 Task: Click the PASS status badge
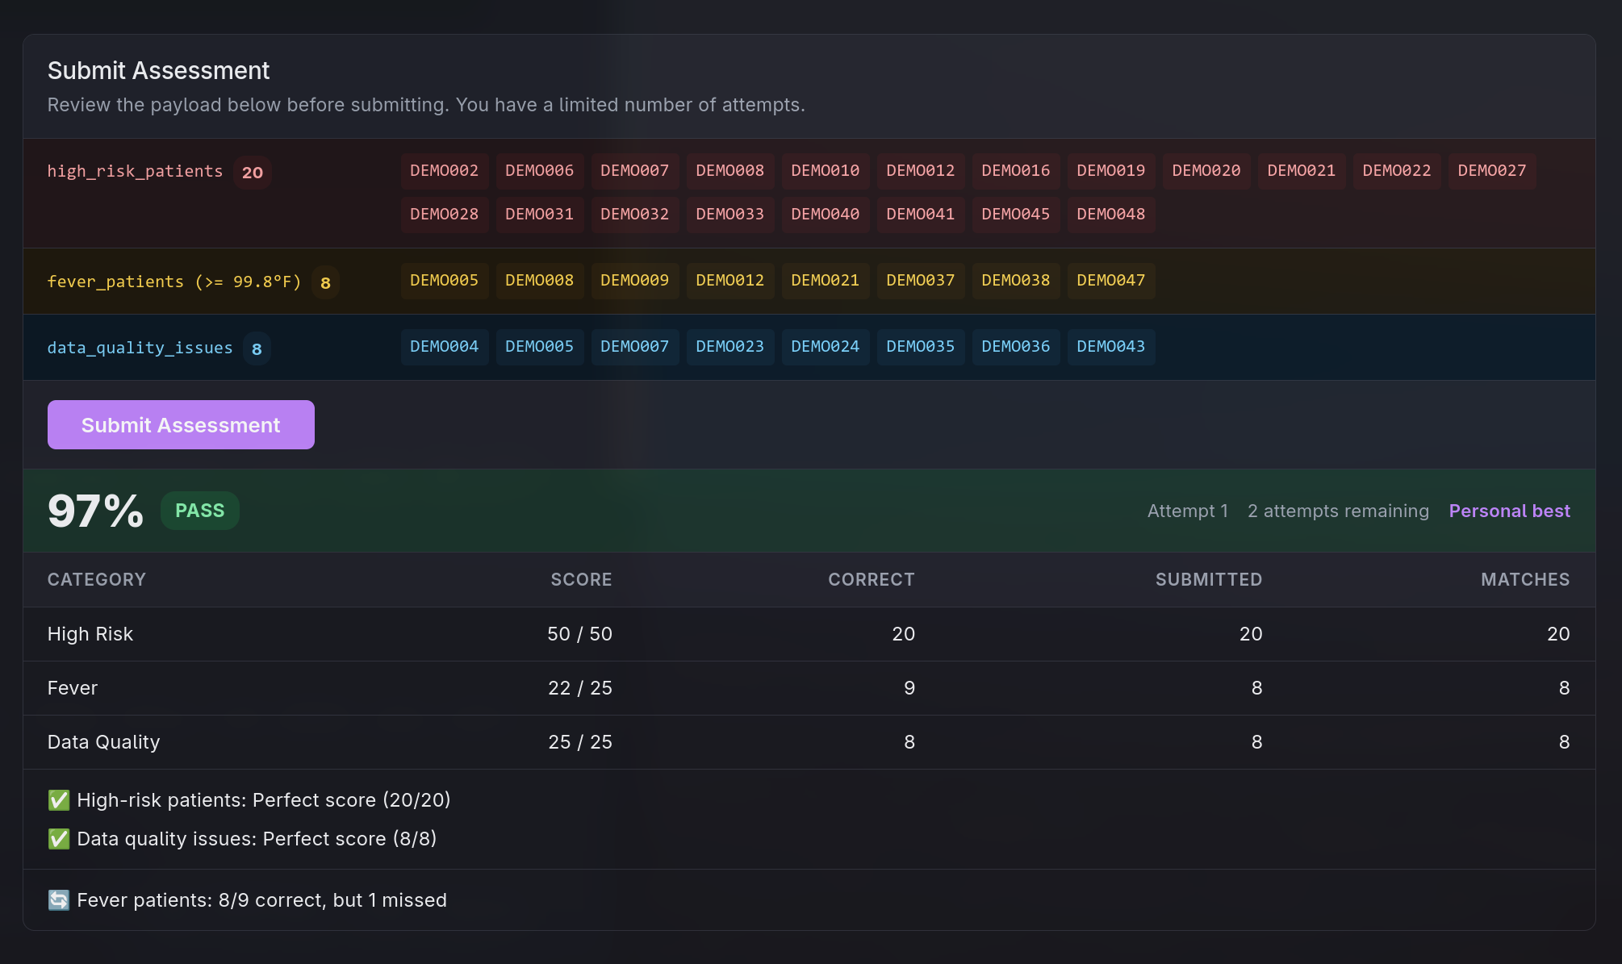(x=199, y=511)
